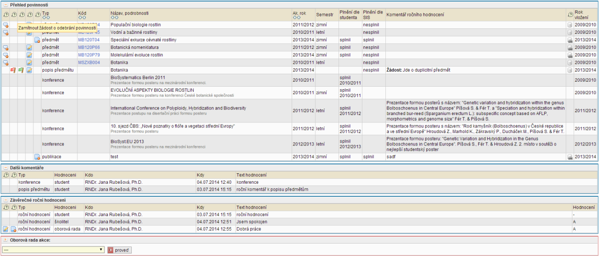Collapse the Další komentáře section
Viewport: 599px width, 256px height.
pos(5,168)
